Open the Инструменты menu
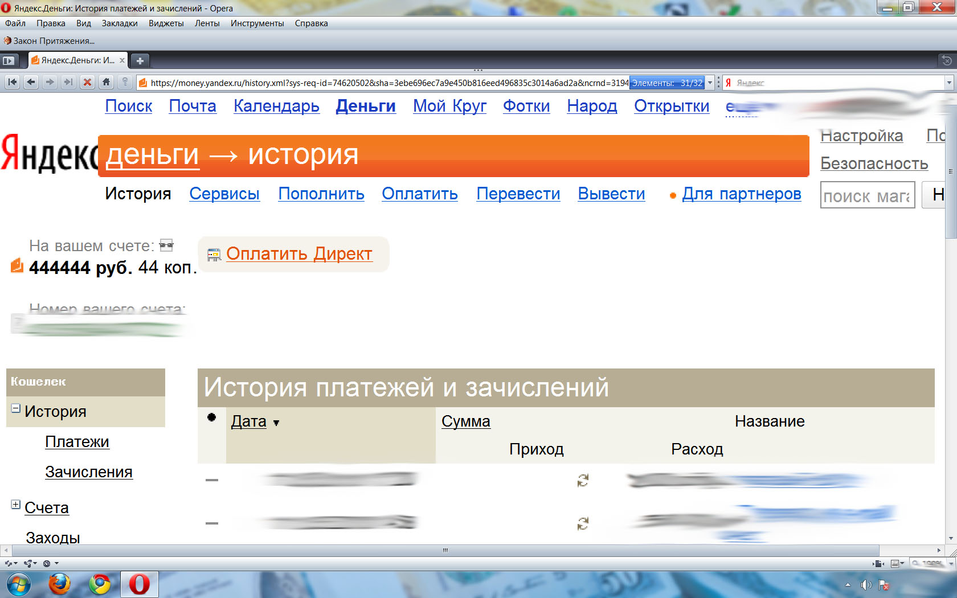The width and height of the screenshot is (957, 598). coord(257,23)
